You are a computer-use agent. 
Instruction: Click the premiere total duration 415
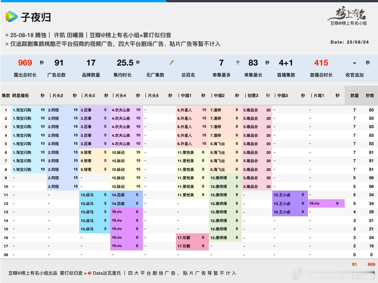click(321, 63)
